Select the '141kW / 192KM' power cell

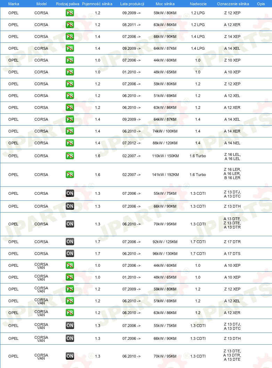(166, 175)
